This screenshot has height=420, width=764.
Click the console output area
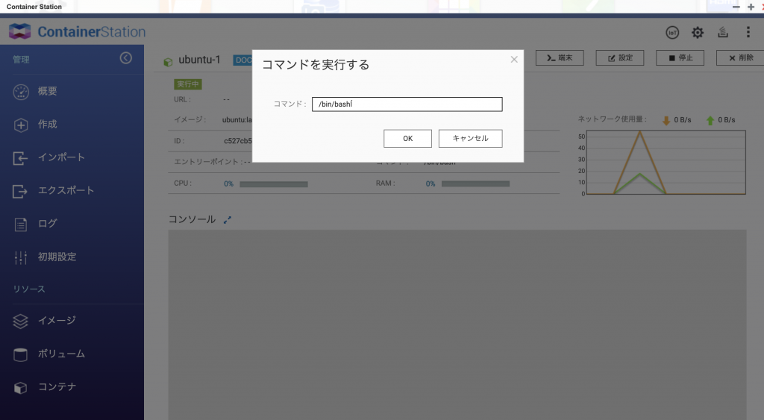pyautogui.click(x=457, y=325)
